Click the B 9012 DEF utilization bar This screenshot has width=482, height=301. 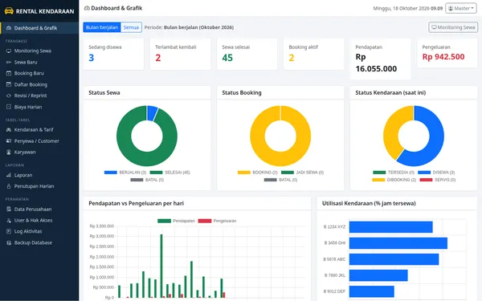(x=372, y=291)
